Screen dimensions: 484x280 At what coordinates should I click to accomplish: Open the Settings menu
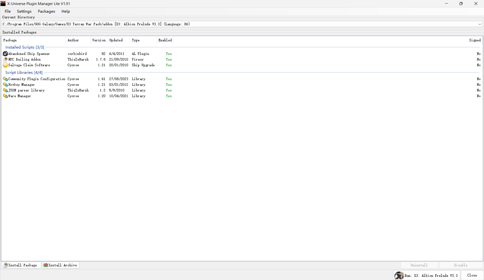click(x=24, y=11)
